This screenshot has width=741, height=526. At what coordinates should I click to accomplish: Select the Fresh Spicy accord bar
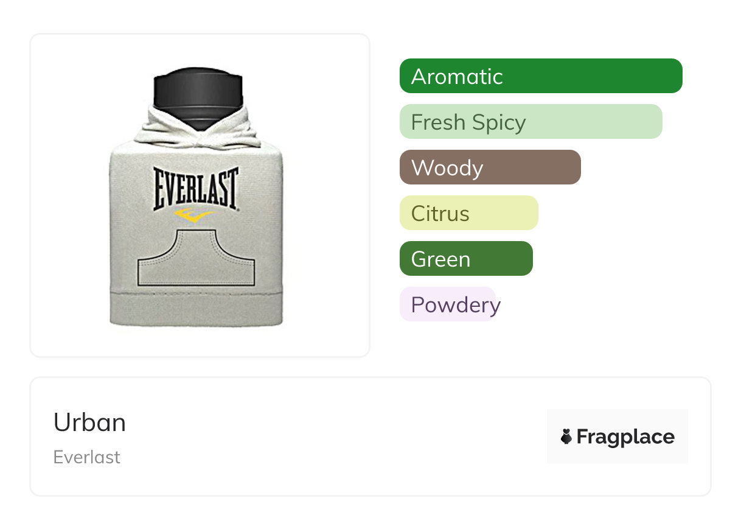(531, 122)
